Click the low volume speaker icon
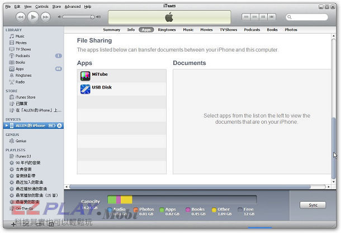 click(x=59, y=17)
